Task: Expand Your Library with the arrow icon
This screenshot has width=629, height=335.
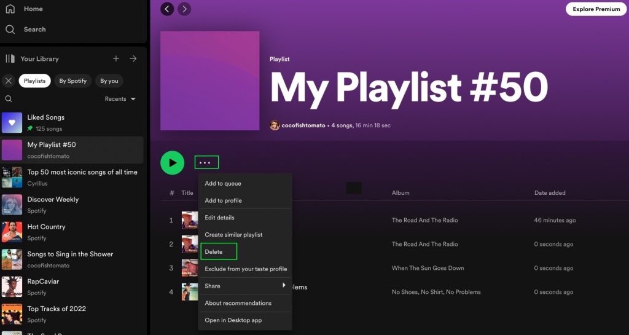Action: (x=133, y=59)
